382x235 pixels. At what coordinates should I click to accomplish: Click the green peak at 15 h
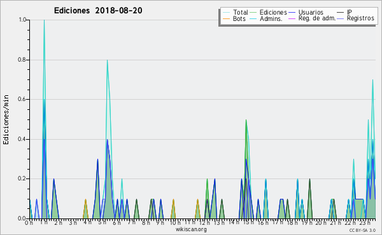pyautogui.click(x=246, y=120)
